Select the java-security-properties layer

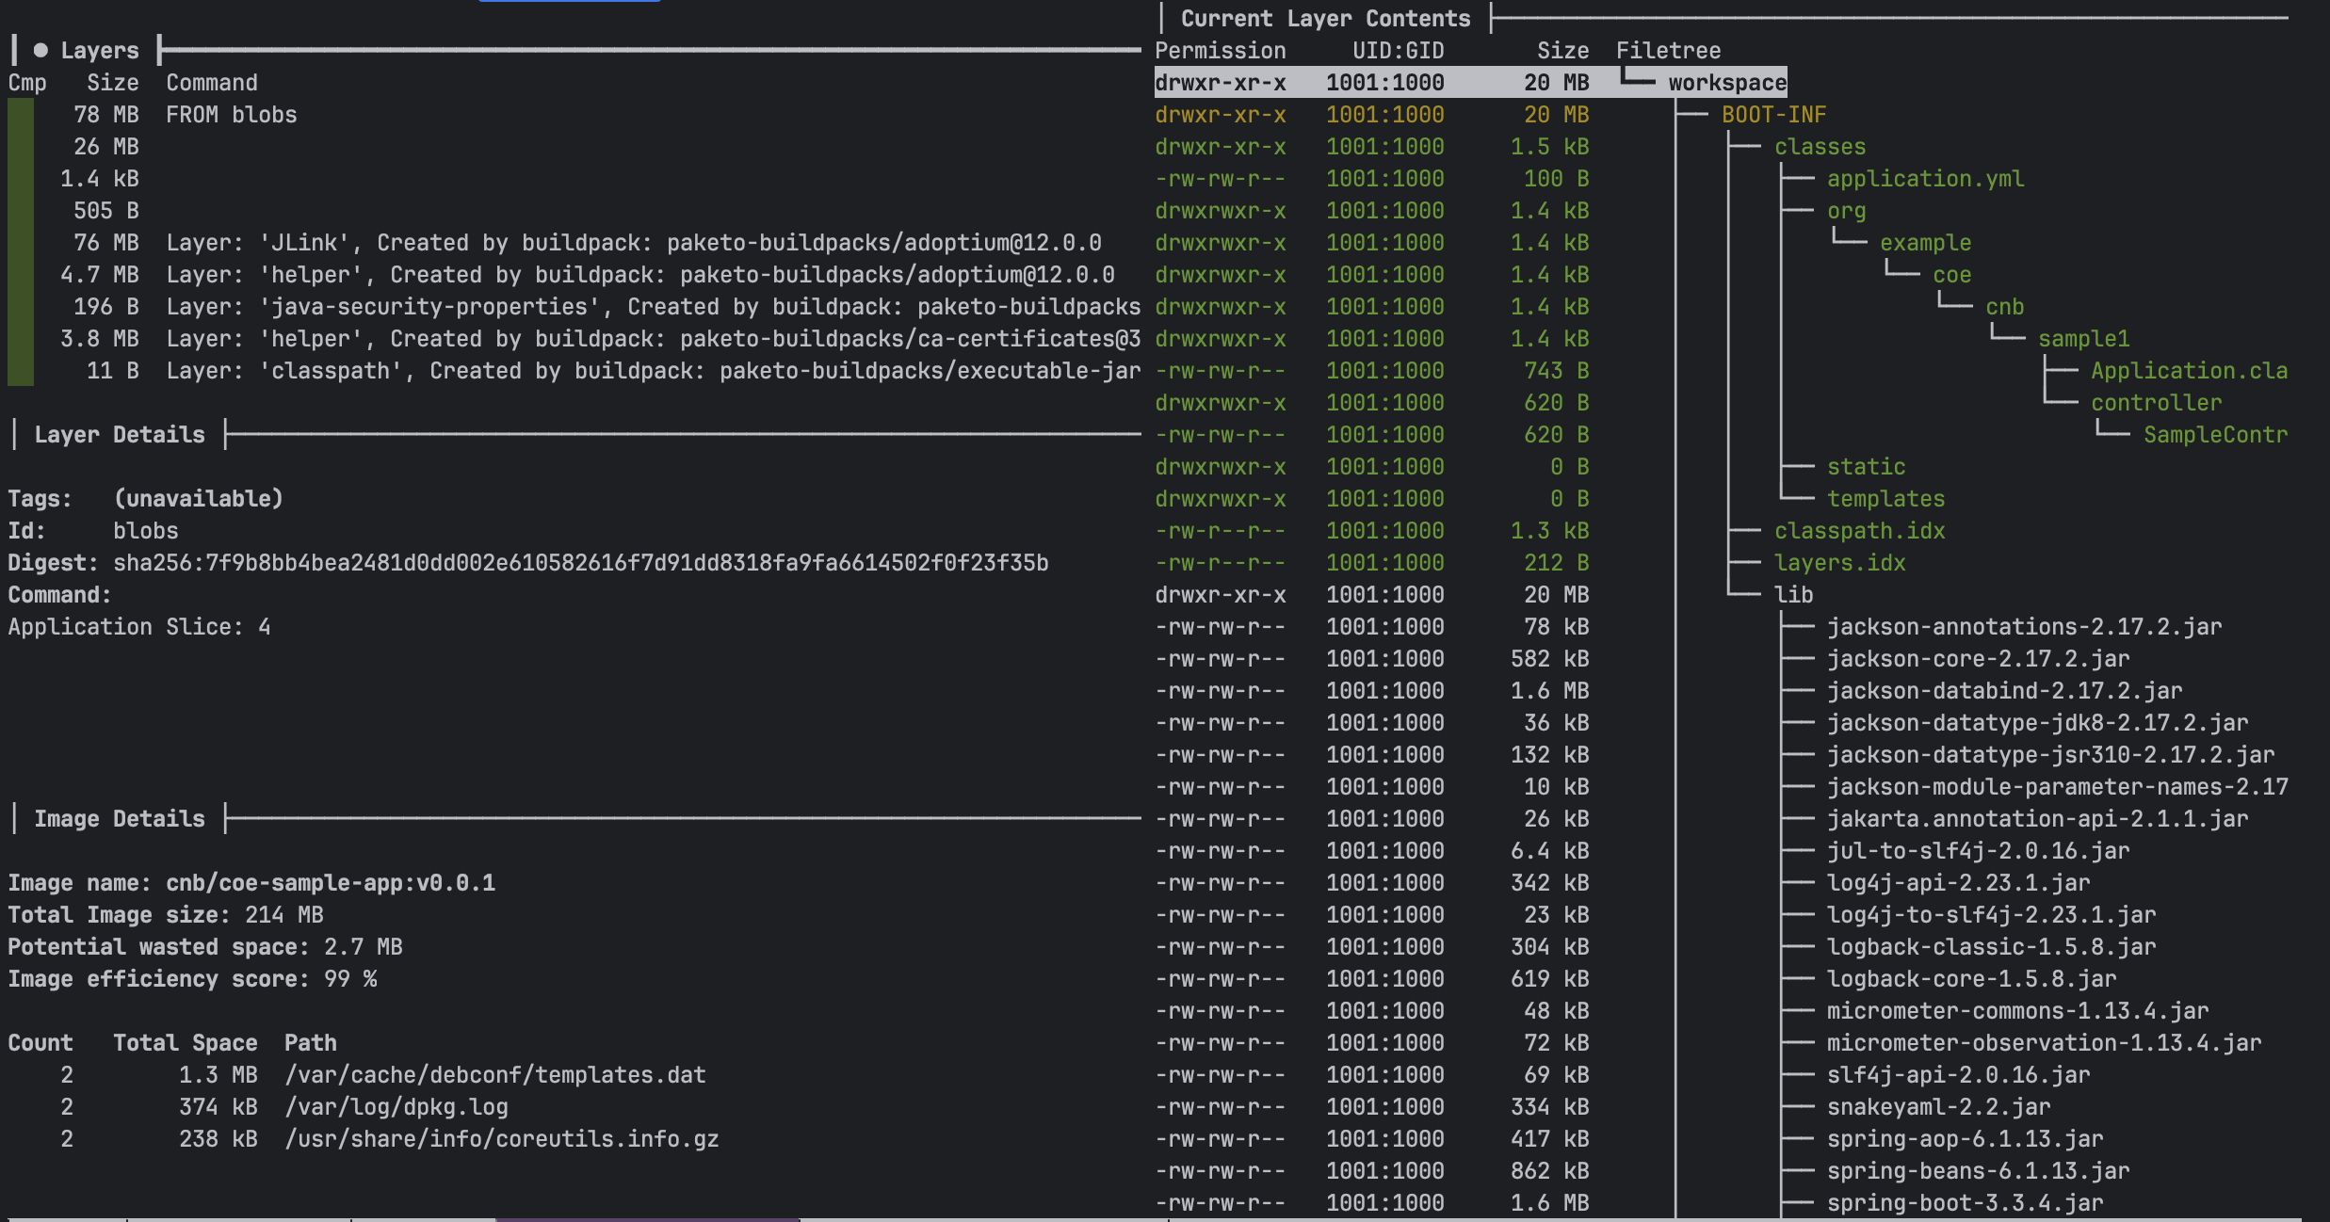pyautogui.click(x=652, y=307)
